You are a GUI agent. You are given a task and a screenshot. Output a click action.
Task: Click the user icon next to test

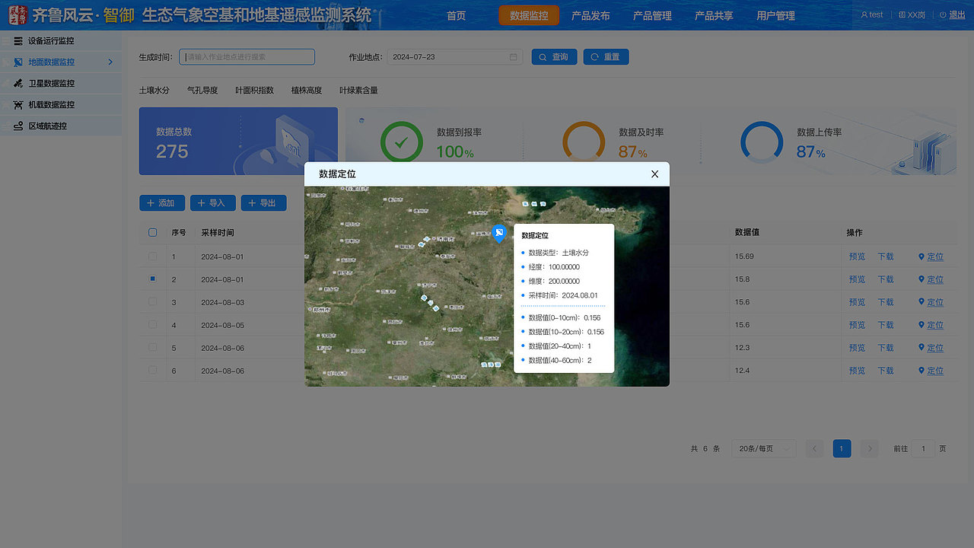864,14
